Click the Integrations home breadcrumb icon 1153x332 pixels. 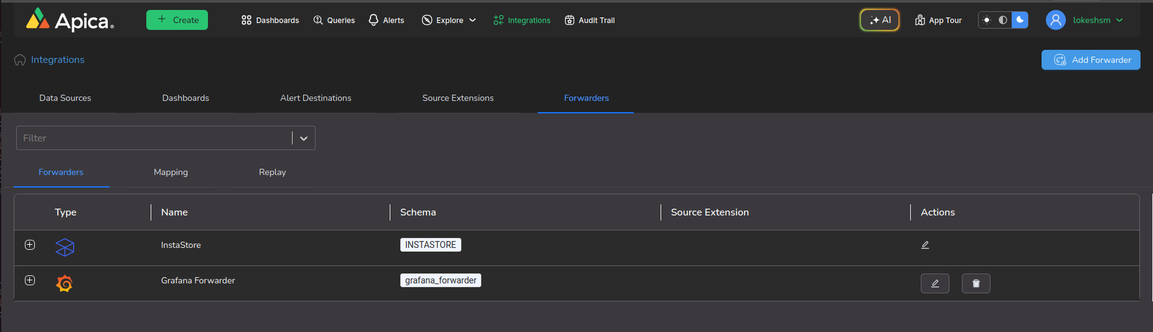pos(20,60)
